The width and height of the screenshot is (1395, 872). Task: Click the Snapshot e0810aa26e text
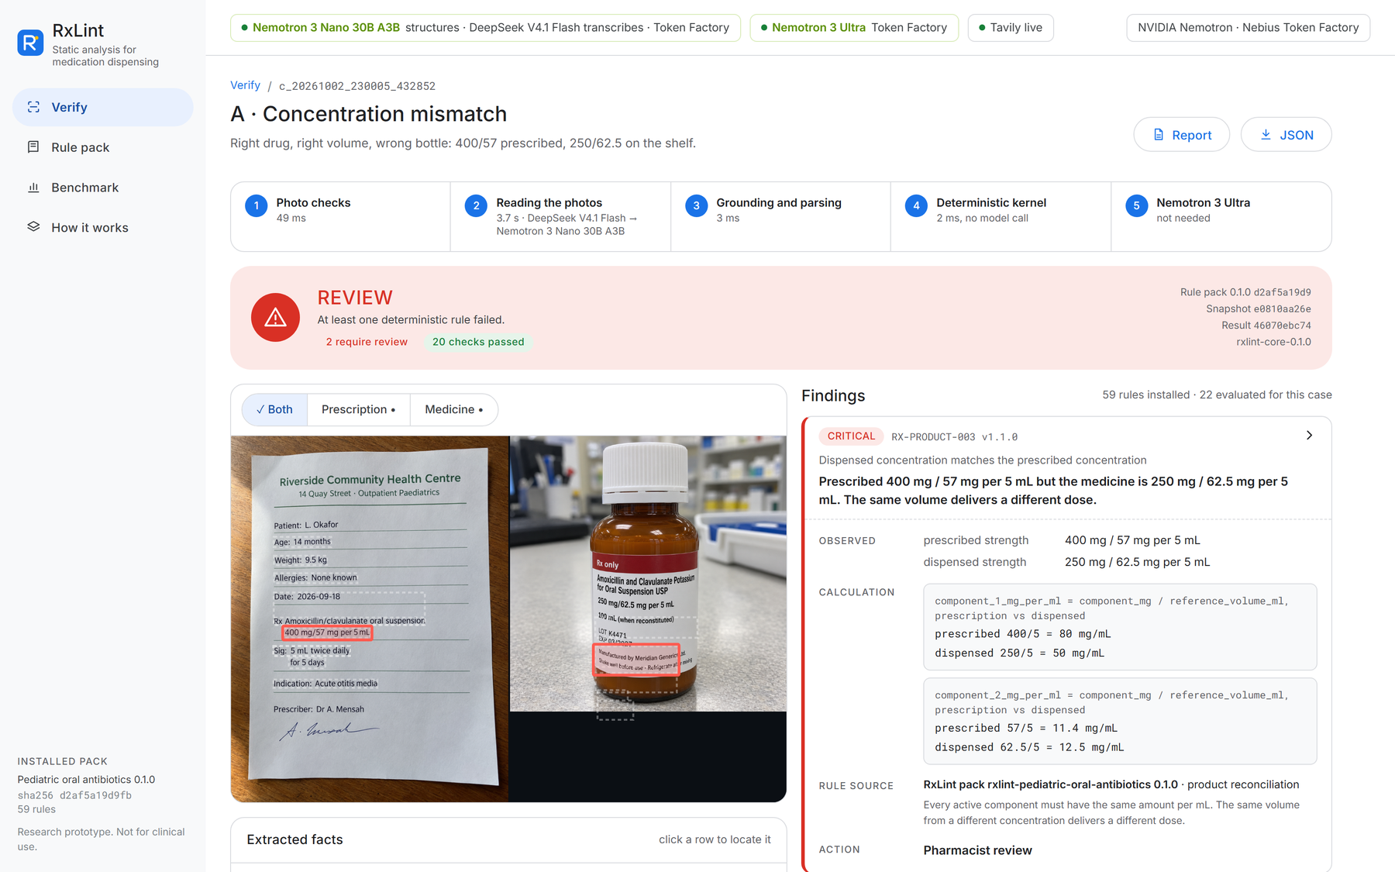(x=1259, y=309)
